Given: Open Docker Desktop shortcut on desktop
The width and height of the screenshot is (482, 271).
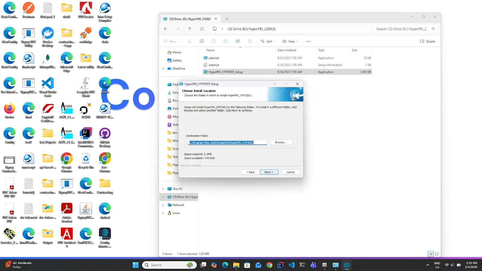Looking at the screenshot, I should pos(48,37).
